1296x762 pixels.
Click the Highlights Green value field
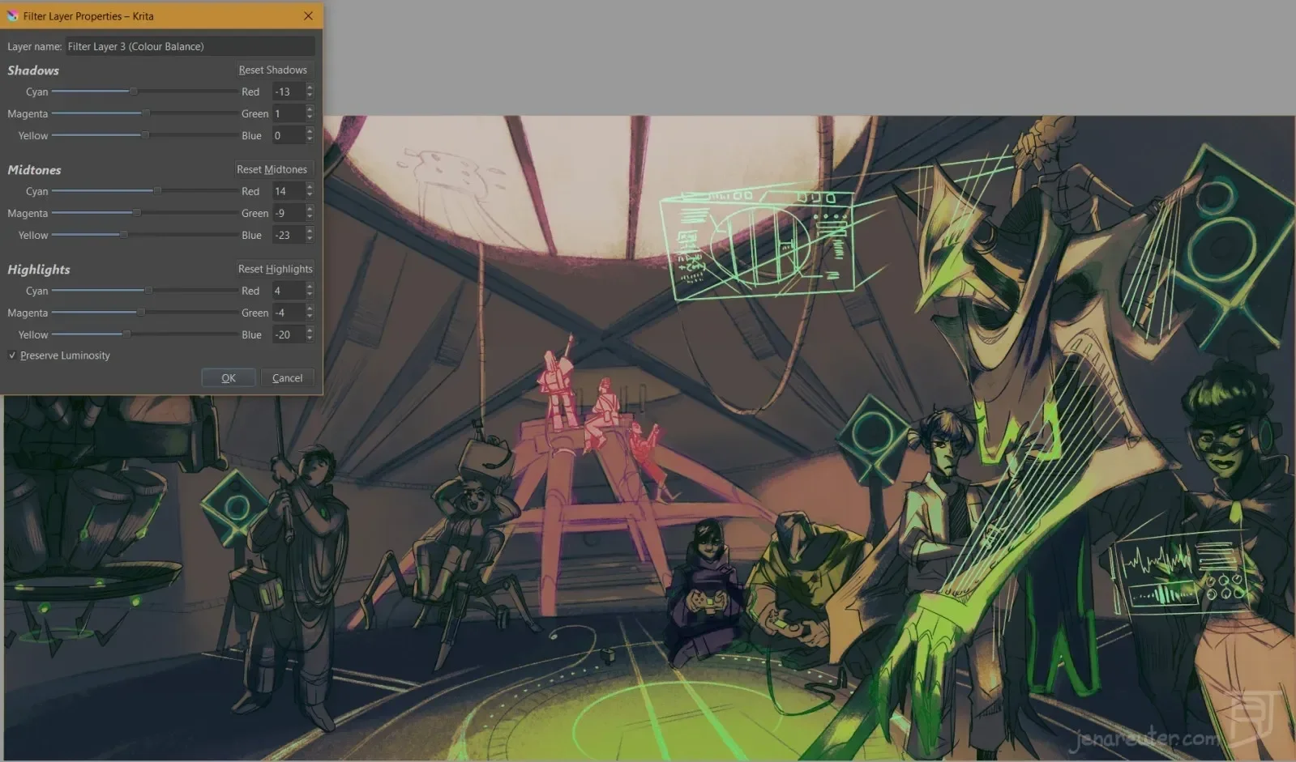[288, 313]
